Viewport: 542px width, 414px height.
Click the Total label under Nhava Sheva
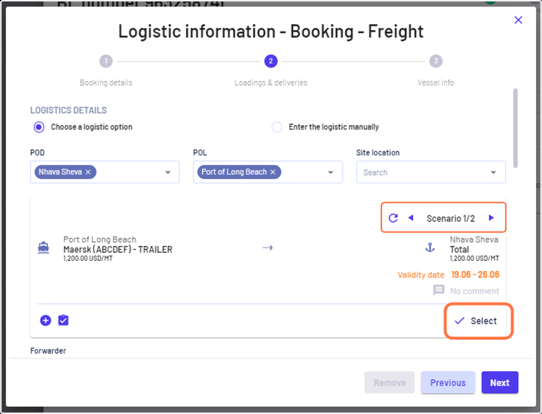459,249
